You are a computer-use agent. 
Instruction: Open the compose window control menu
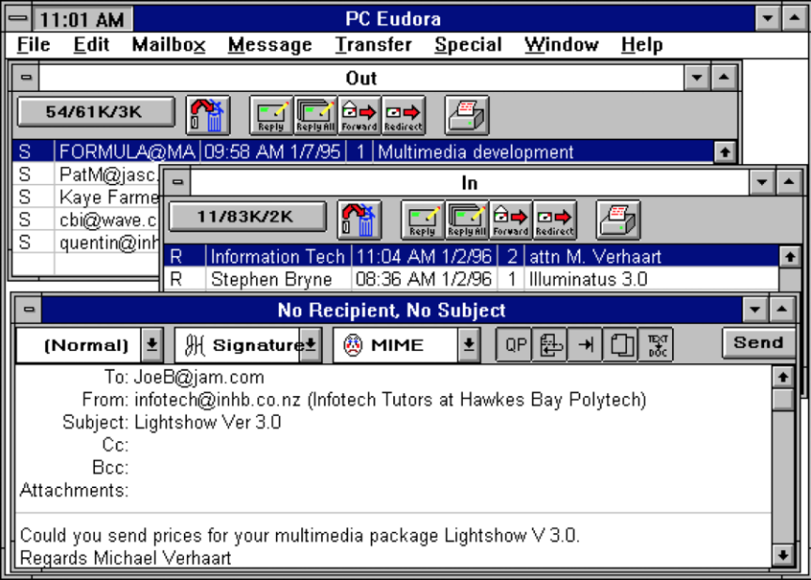pyautogui.click(x=28, y=310)
